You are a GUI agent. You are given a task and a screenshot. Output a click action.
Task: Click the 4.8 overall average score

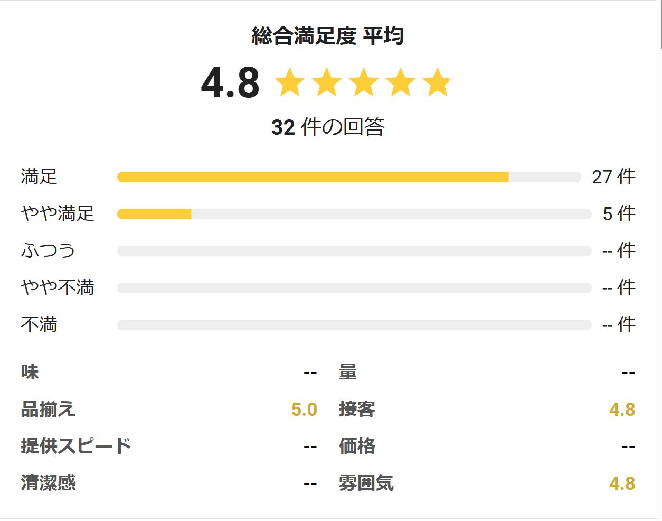point(231,82)
